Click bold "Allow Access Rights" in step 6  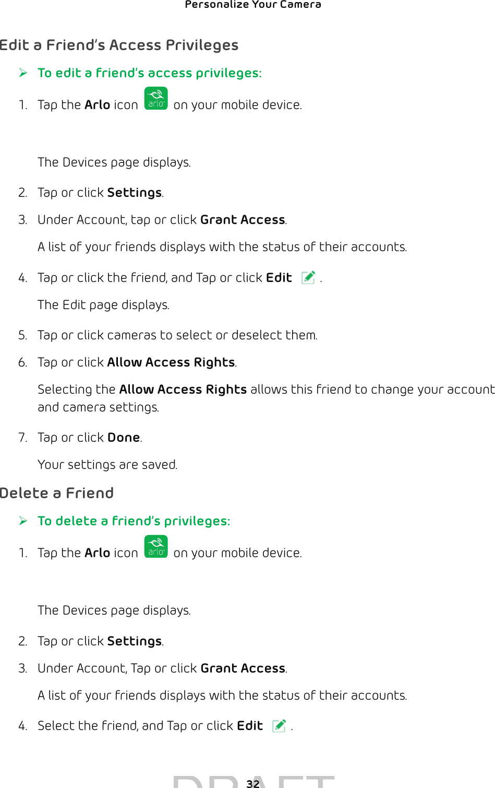[171, 362]
